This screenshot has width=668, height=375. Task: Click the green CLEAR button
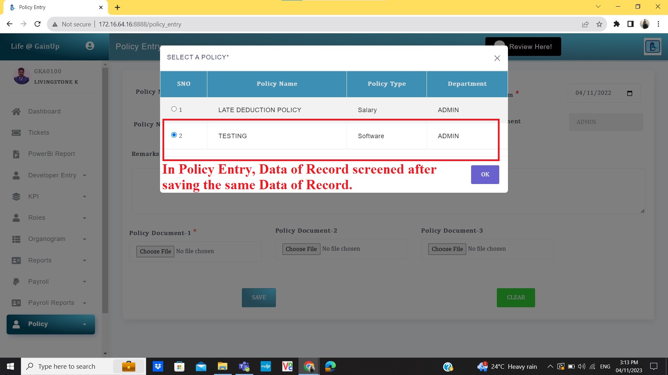tap(516, 298)
